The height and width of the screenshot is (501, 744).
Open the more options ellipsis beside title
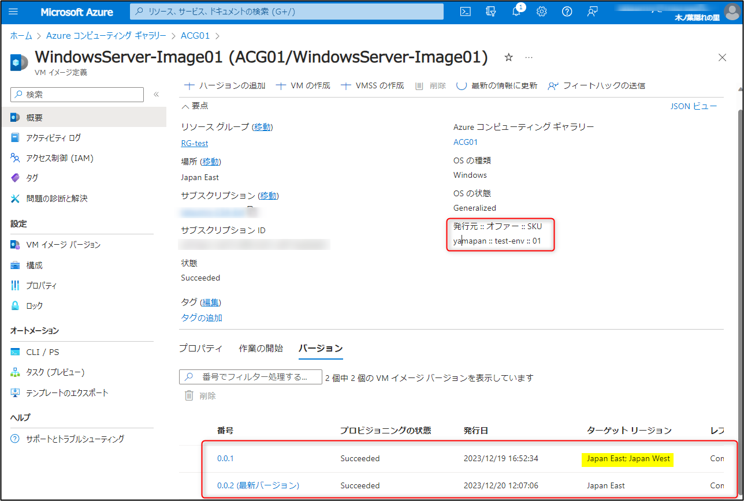pyautogui.click(x=529, y=57)
